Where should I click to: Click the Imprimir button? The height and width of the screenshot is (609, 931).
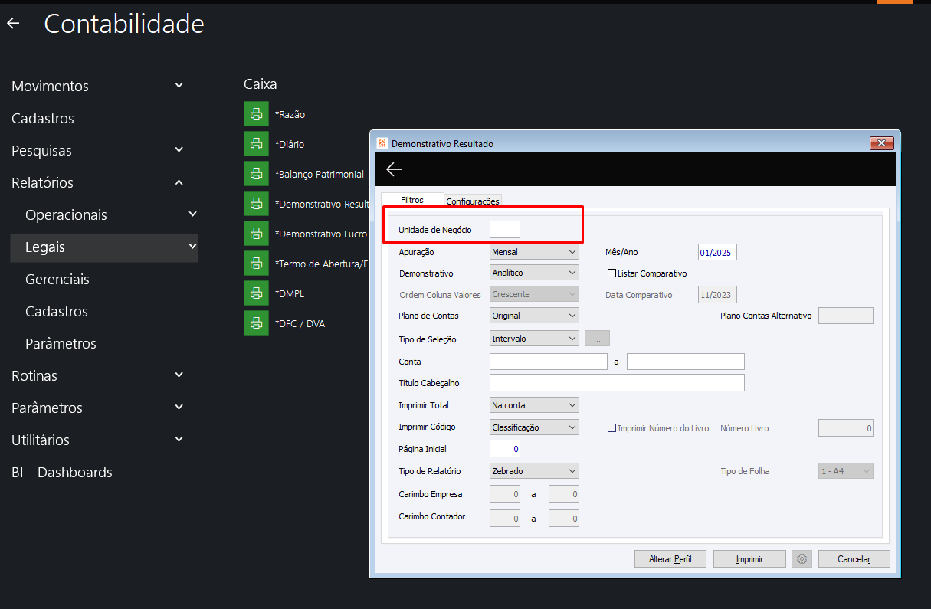pos(749,558)
